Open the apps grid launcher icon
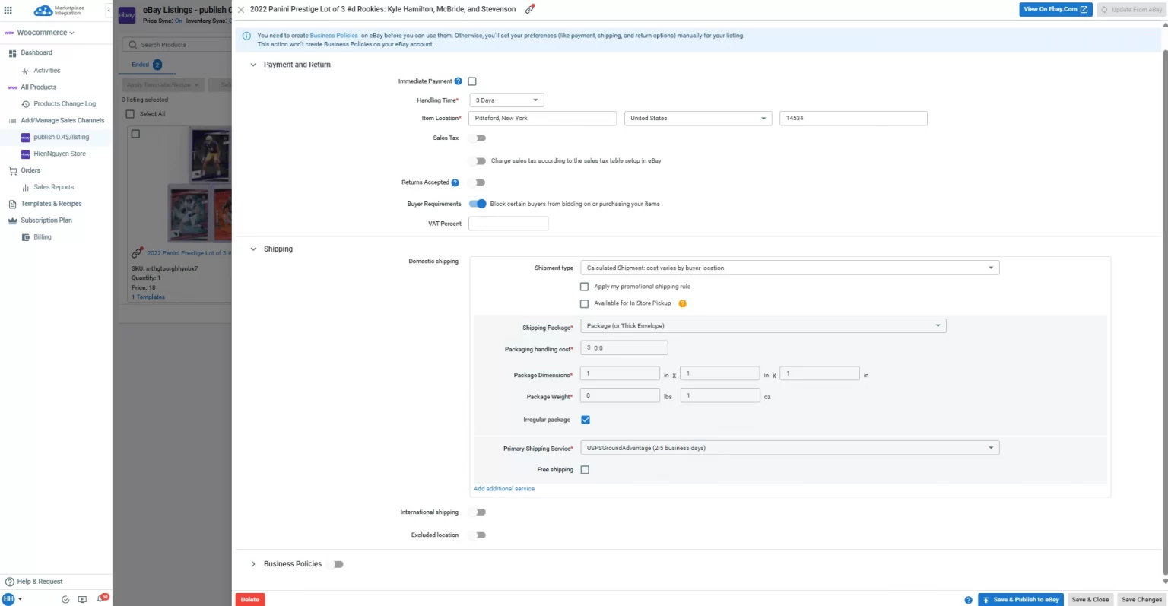The image size is (1168, 606). (8, 11)
